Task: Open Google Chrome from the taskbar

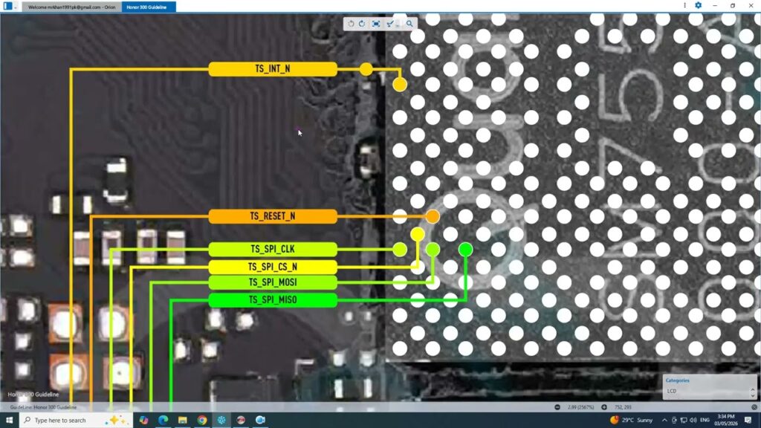Action: (x=202, y=421)
